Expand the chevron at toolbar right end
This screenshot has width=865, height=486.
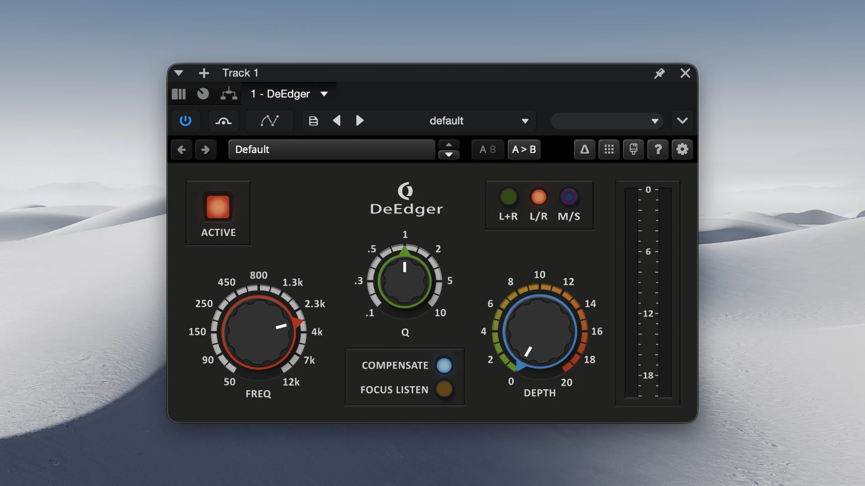coord(682,121)
